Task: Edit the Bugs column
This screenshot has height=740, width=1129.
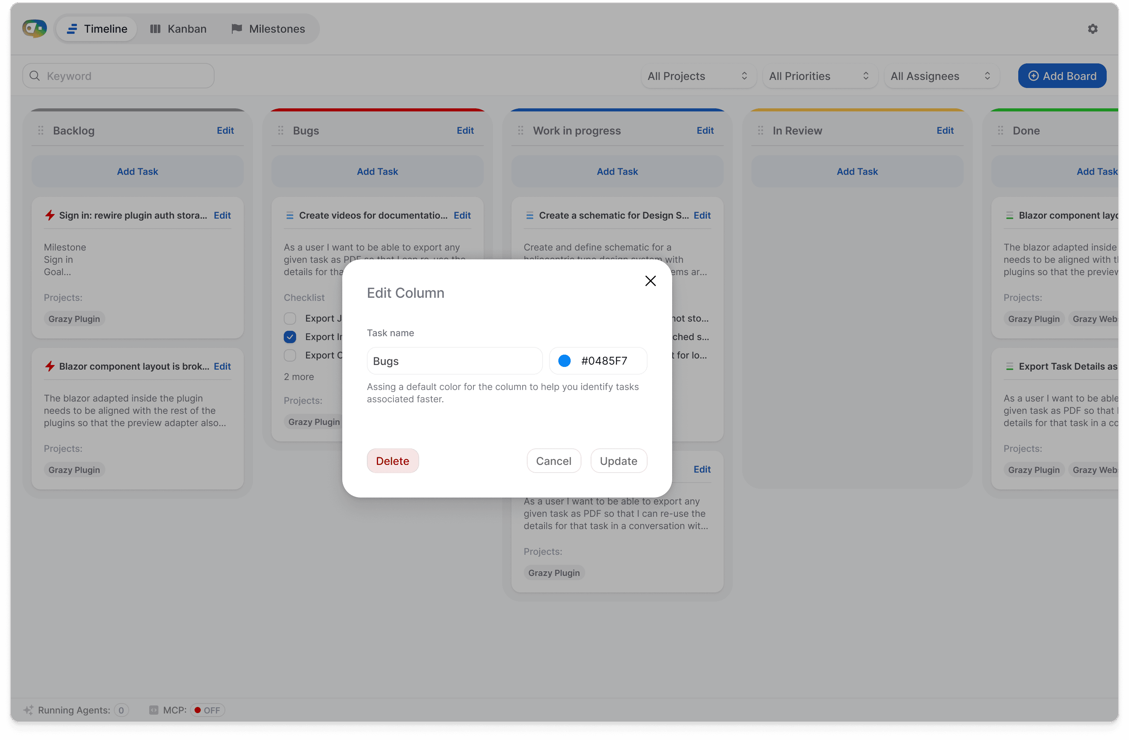Action: (x=465, y=130)
